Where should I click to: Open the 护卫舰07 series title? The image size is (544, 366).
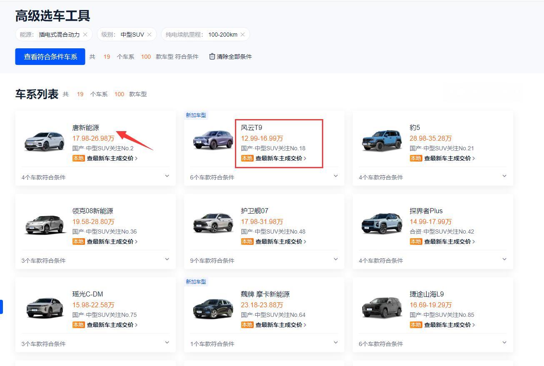click(255, 211)
